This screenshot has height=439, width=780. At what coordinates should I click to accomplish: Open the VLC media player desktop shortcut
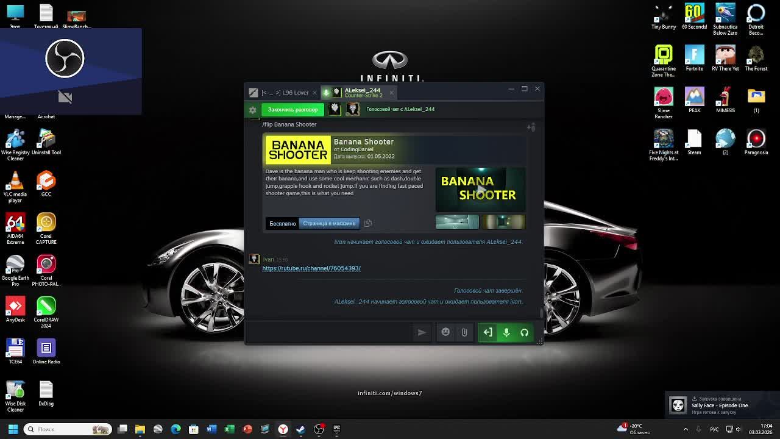15,187
